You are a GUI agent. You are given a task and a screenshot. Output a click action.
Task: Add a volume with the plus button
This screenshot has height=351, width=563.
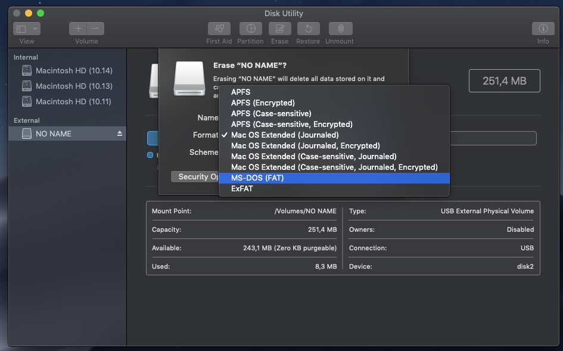[x=78, y=29]
